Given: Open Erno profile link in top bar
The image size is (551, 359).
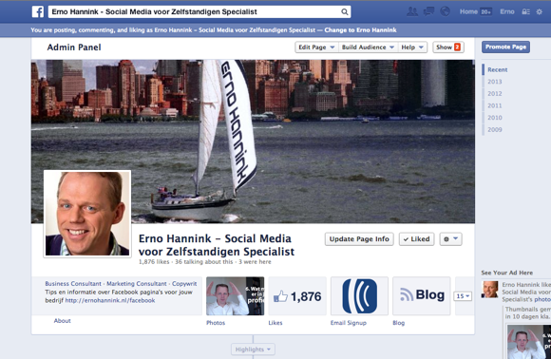Looking at the screenshot, I should click(507, 11).
